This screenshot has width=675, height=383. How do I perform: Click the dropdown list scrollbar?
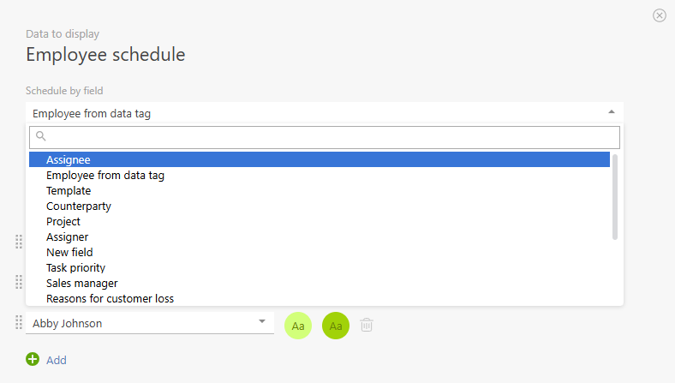click(615, 197)
